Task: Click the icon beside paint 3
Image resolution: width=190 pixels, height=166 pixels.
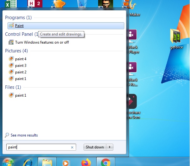Action: (11, 65)
